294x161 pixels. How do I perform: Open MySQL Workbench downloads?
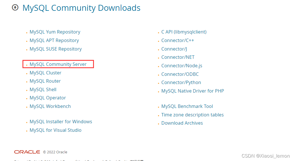coord(50,106)
